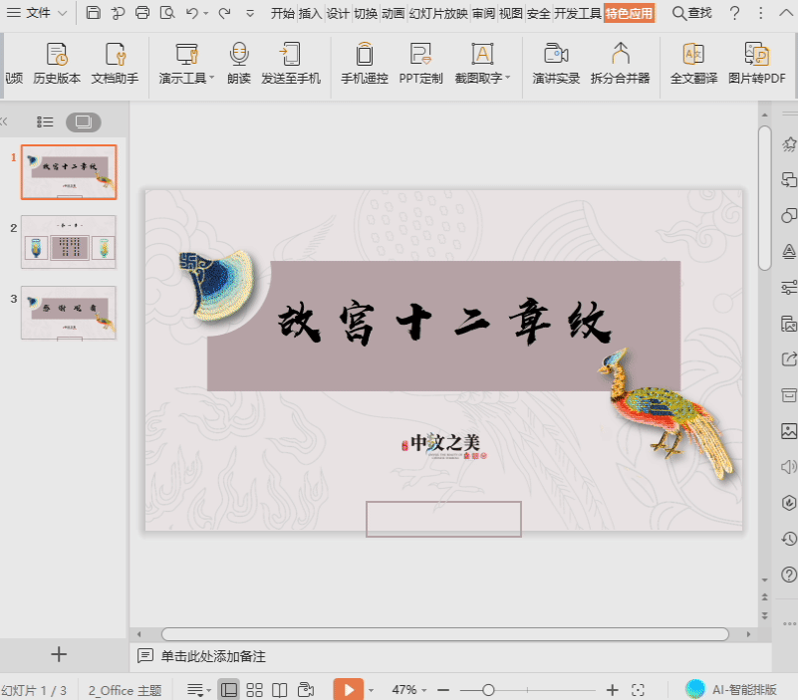This screenshot has width=798, height=700.
Task: Click the 朗读 read-aloud icon
Action: 239,55
